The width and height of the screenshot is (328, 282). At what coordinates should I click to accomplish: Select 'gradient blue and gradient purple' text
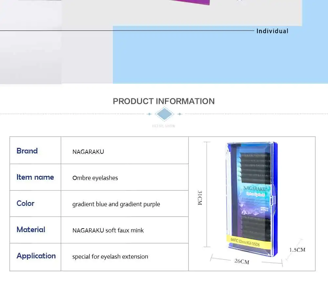116,204
